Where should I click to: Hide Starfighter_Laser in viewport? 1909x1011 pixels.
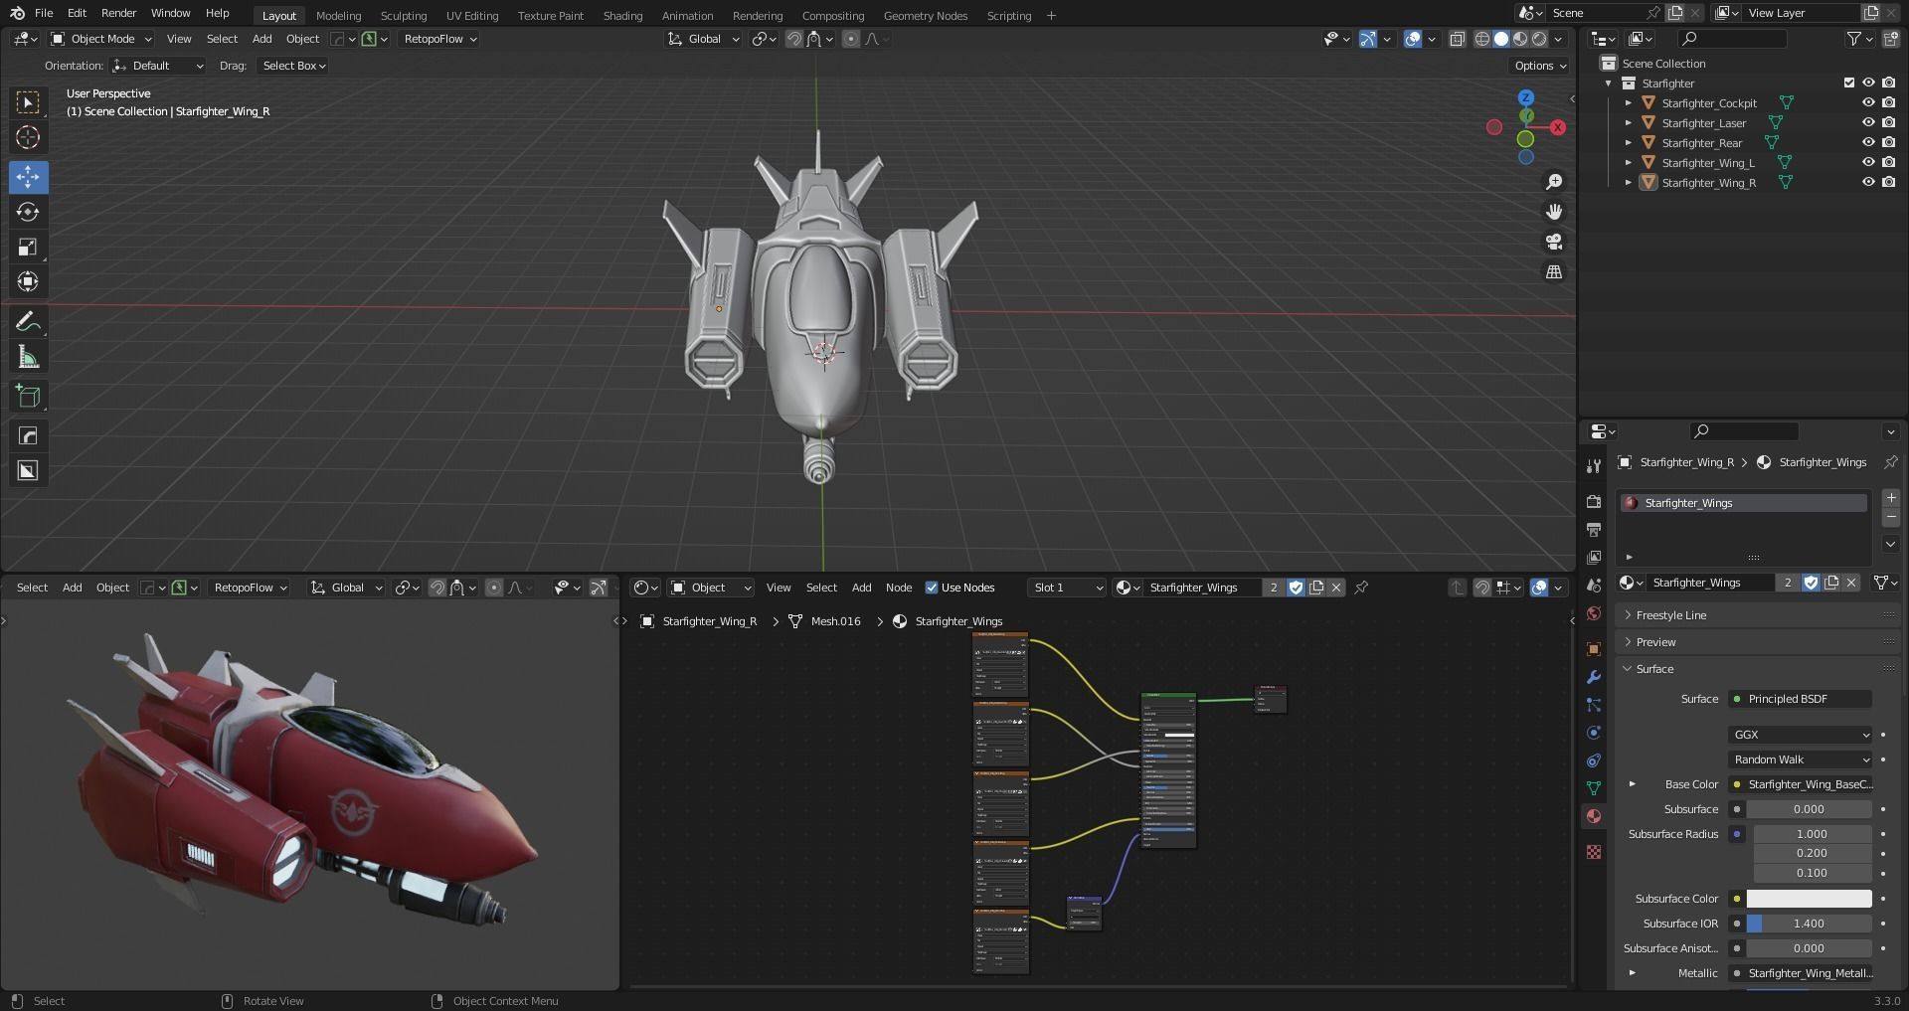1868,122
